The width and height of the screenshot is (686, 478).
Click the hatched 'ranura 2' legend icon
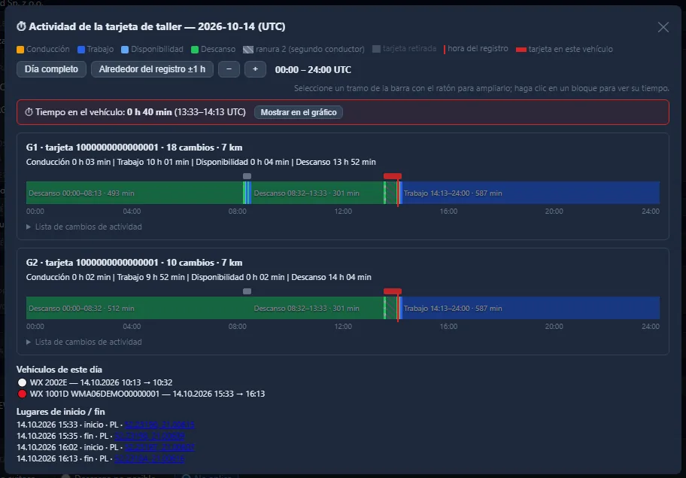248,50
